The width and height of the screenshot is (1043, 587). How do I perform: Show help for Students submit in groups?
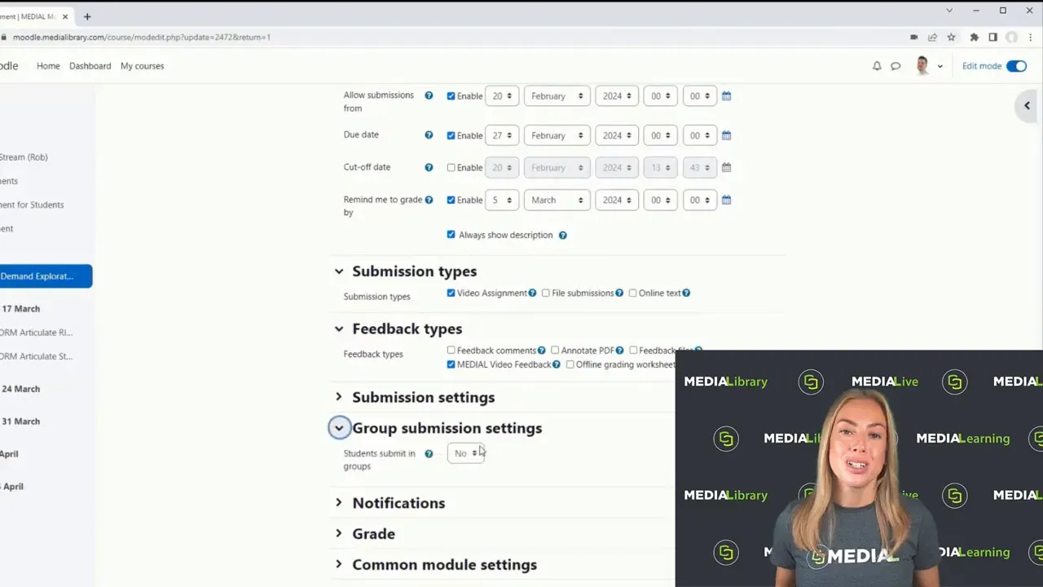429,453
